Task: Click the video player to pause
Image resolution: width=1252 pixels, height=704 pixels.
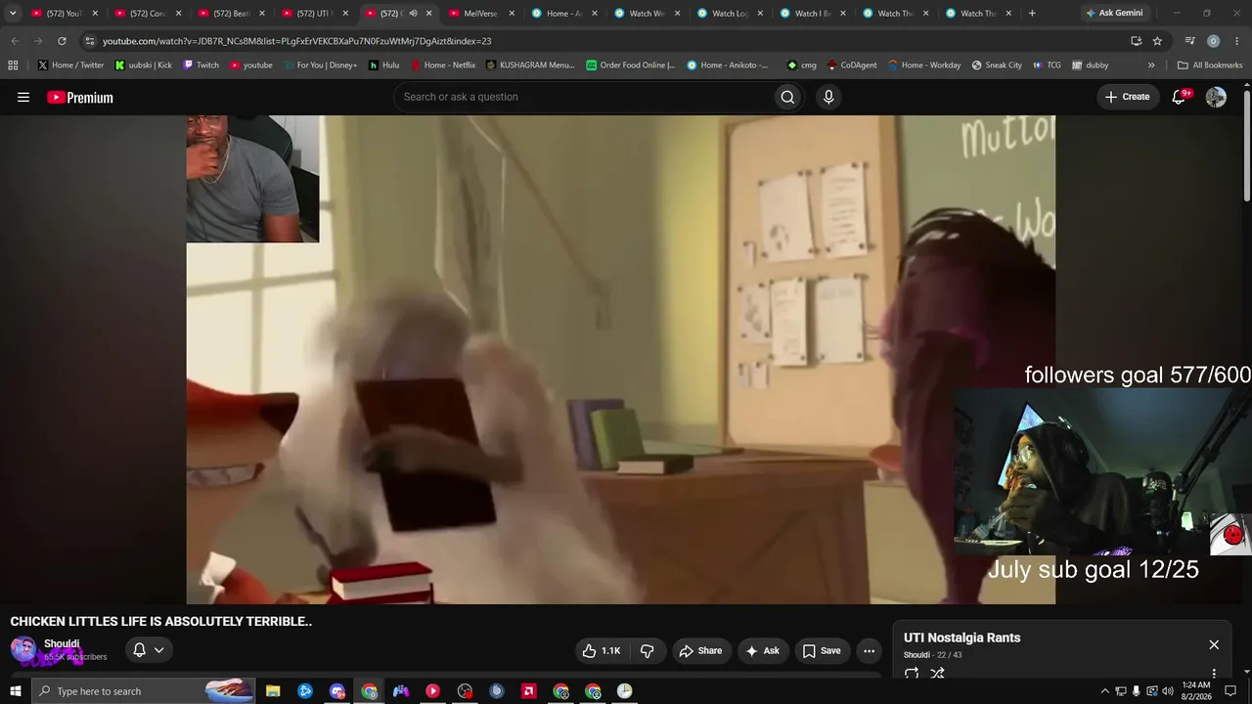Action: (621, 360)
